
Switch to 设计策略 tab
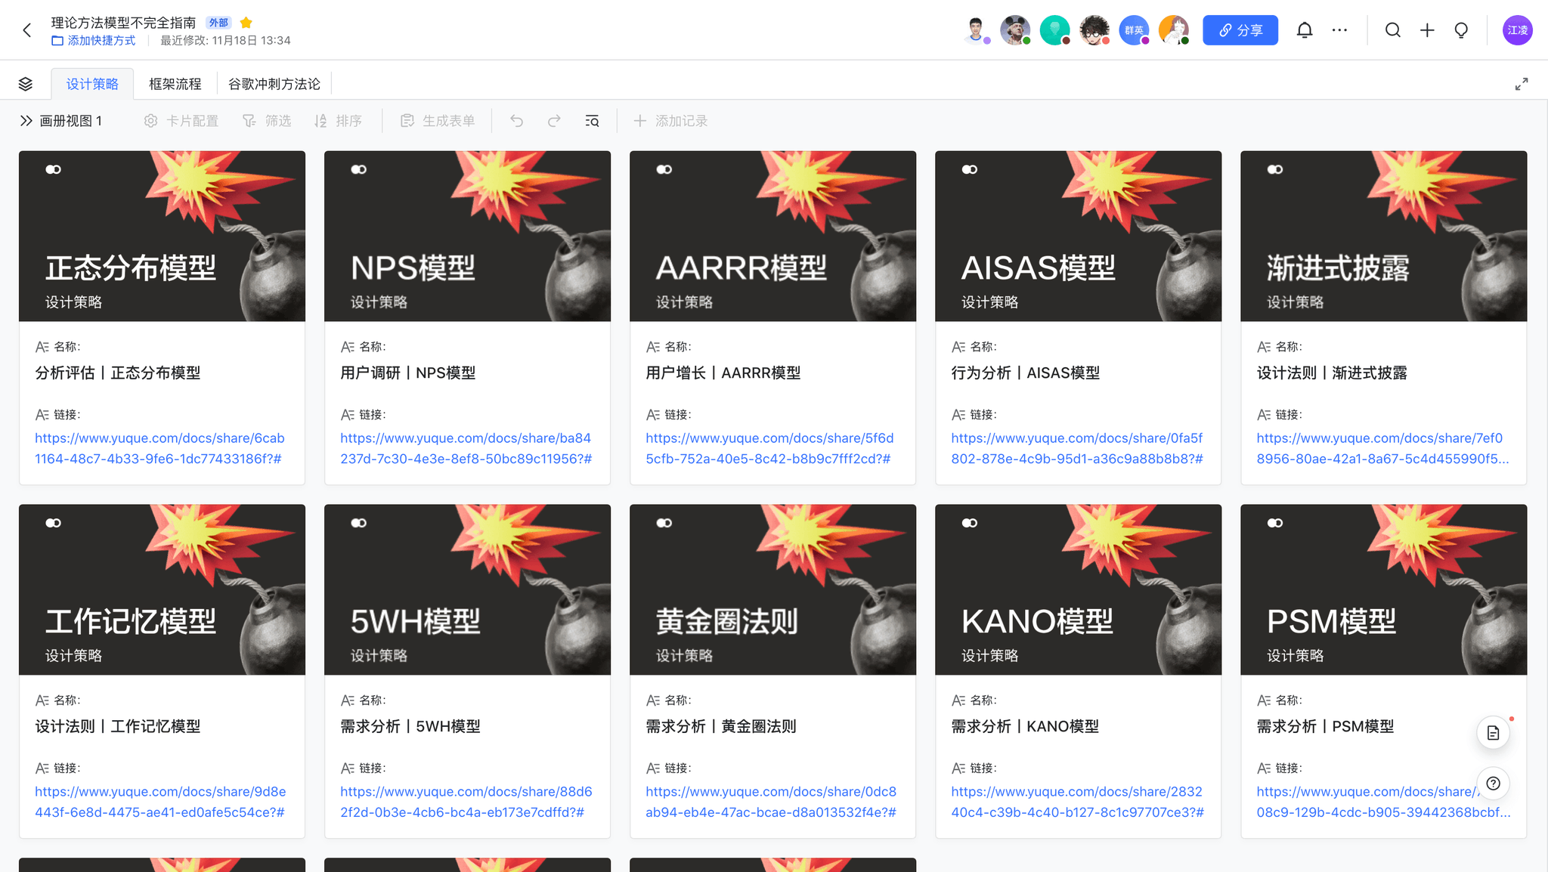92,84
